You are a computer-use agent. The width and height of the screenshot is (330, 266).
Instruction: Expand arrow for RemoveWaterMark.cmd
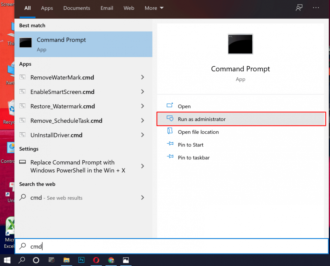tap(142, 77)
